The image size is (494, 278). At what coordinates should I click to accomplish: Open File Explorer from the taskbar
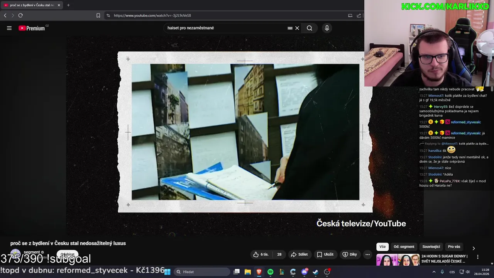248,272
